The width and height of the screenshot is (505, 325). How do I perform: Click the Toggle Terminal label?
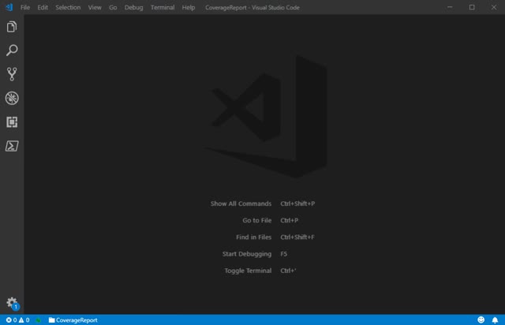tap(248, 271)
